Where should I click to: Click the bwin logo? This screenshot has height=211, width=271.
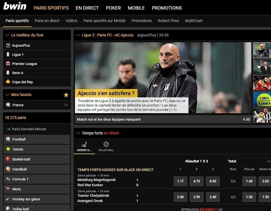[x=15, y=6]
